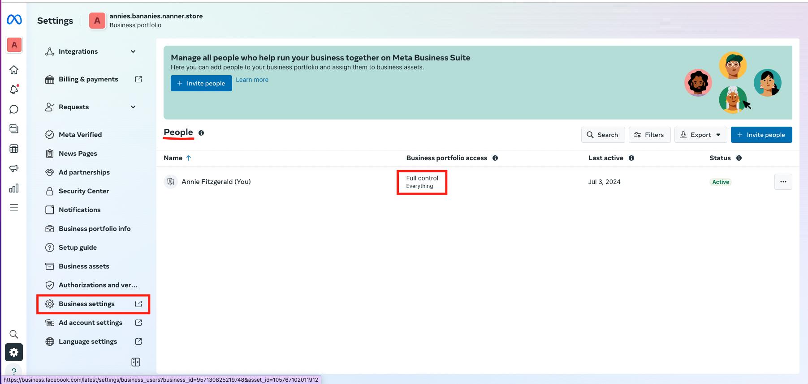
Task: Click the Jul 3, 2024 date
Action: pos(604,182)
